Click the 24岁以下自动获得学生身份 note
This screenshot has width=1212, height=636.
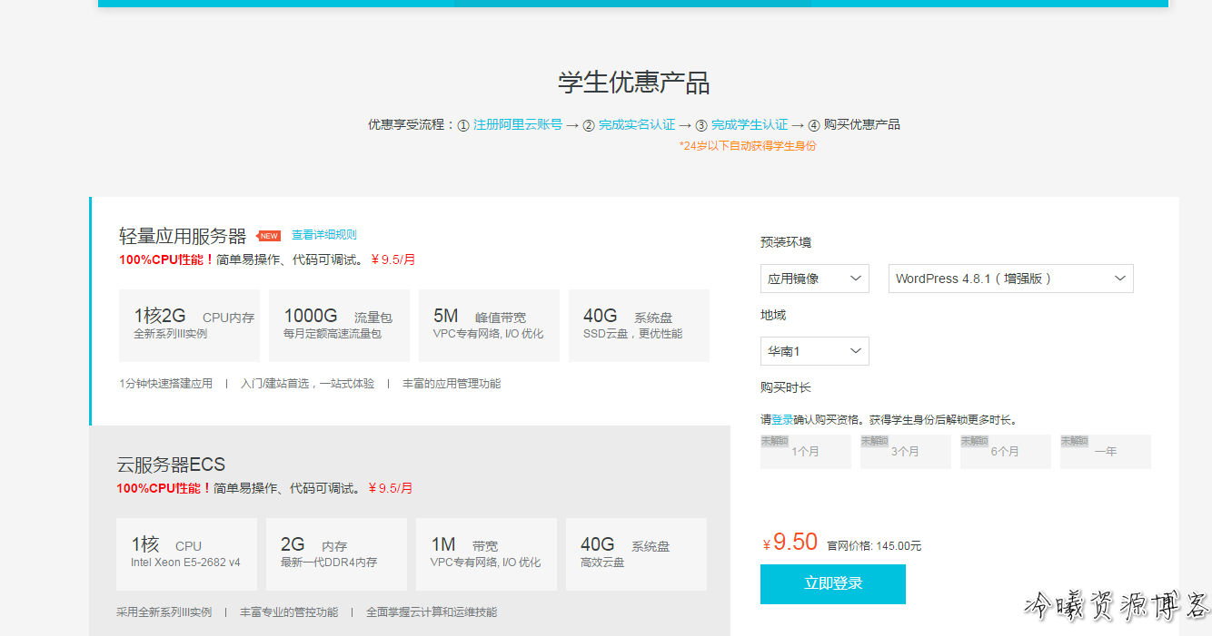(x=748, y=146)
